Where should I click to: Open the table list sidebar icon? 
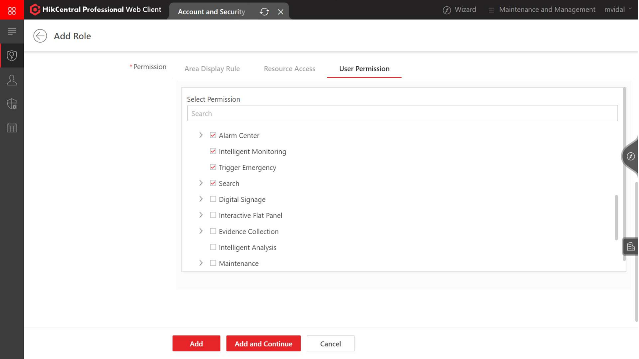point(12,128)
